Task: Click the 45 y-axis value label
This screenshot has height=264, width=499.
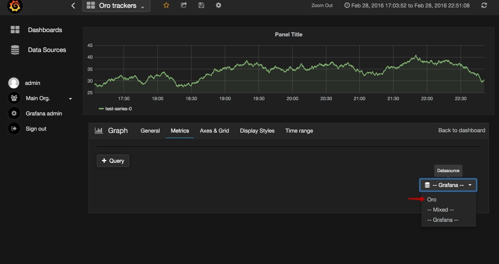Action: tap(90, 45)
